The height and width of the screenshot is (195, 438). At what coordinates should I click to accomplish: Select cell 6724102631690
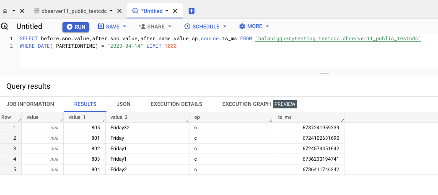coord(309,138)
